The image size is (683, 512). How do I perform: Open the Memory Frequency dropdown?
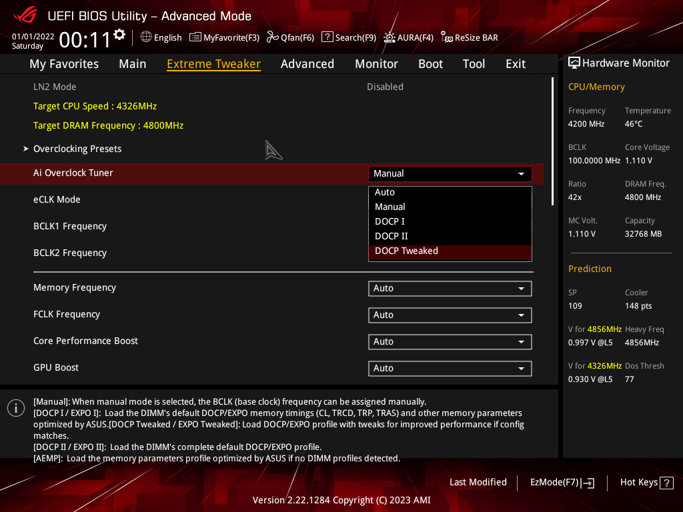coord(450,289)
